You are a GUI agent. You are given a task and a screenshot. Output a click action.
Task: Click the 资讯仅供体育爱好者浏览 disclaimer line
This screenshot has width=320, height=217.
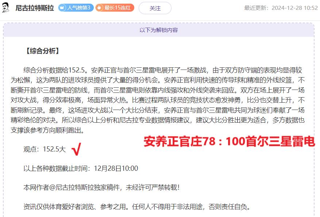137,207
